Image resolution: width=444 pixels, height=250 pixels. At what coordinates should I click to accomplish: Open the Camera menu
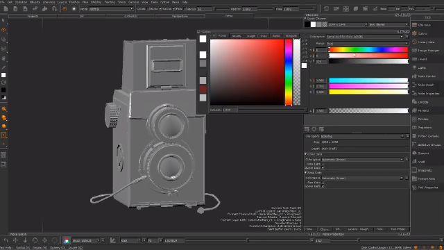coord(133,2)
